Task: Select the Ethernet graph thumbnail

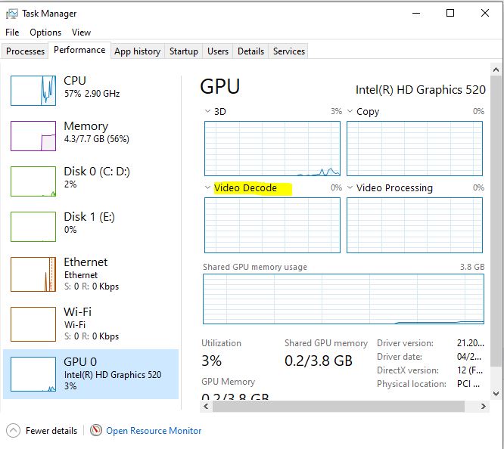Action: (x=33, y=274)
